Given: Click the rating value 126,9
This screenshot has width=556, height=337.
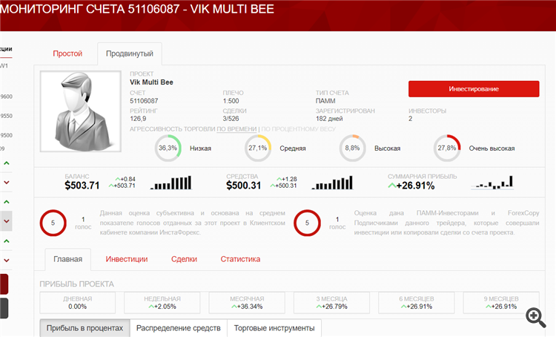Looking at the screenshot, I should [x=138, y=119].
